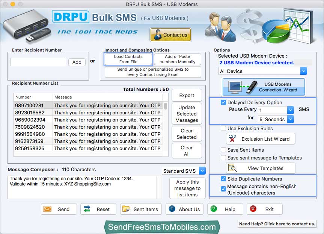Click the Contact us person icon
Screen dimensions: 324x234
[158, 35]
